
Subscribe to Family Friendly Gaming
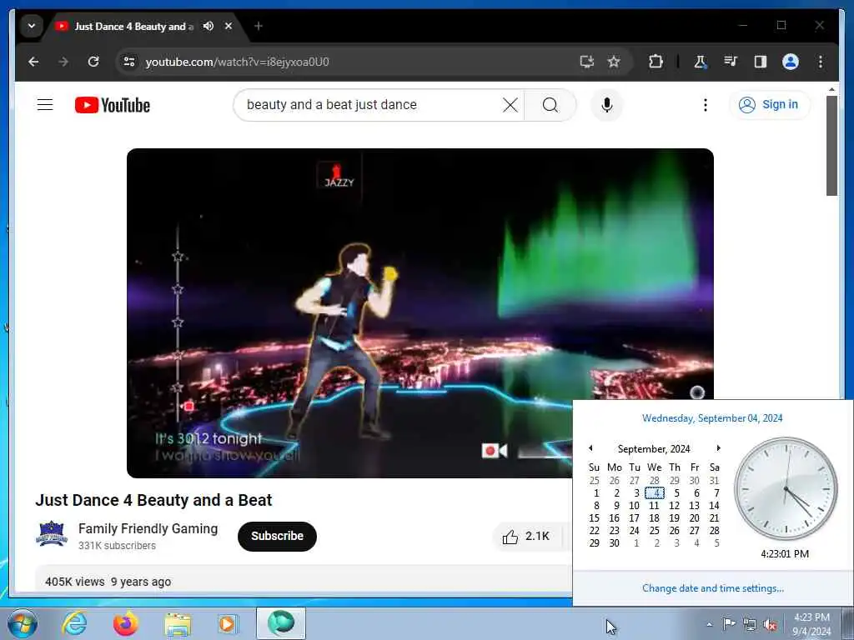tap(277, 536)
